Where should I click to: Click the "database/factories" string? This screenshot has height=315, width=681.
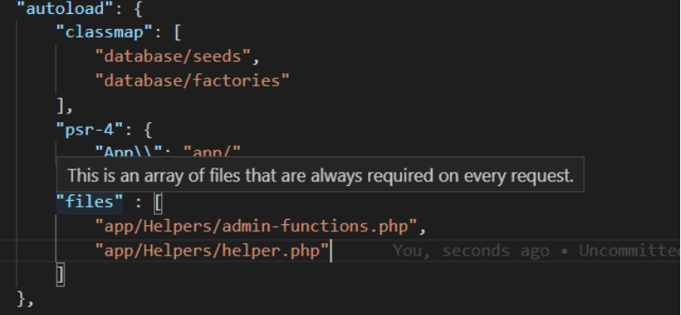(x=192, y=80)
